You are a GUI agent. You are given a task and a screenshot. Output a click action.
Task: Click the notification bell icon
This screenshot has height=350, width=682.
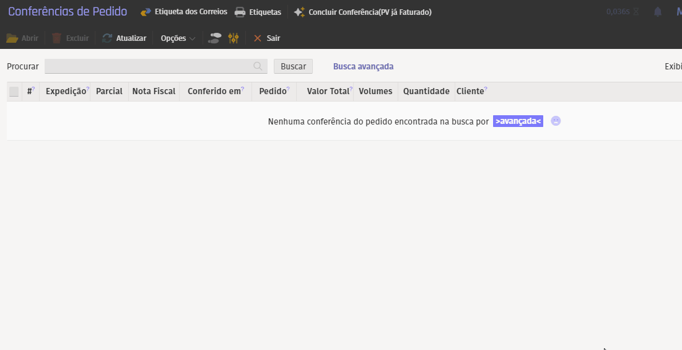658,12
